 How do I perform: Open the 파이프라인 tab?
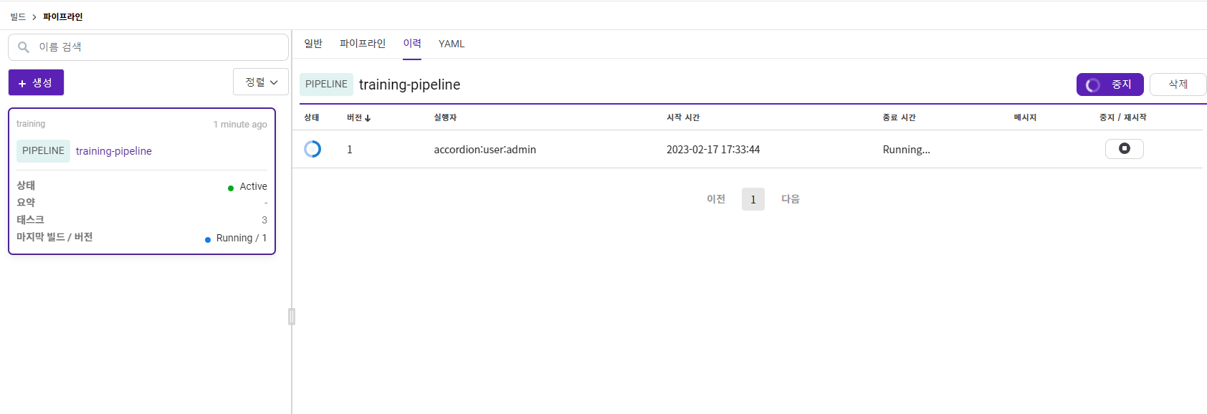coord(363,44)
